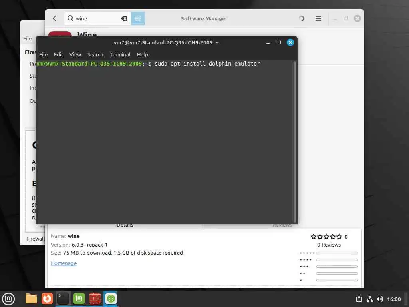Close the terminal window
The image size is (409, 307).
[x=290, y=42]
